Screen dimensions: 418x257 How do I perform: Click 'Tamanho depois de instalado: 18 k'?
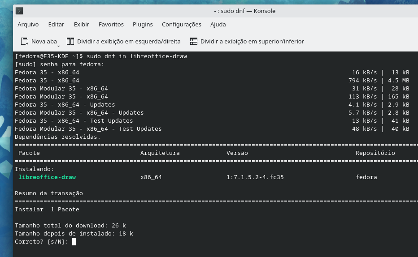(74, 234)
